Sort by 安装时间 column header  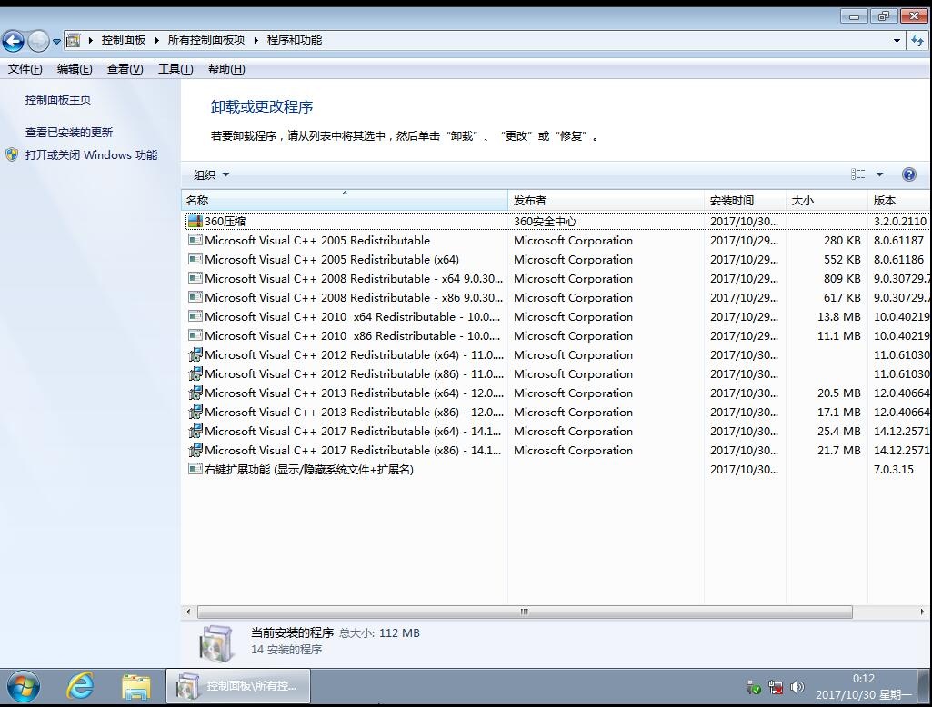pyautogui.click(x=745, y=200)
